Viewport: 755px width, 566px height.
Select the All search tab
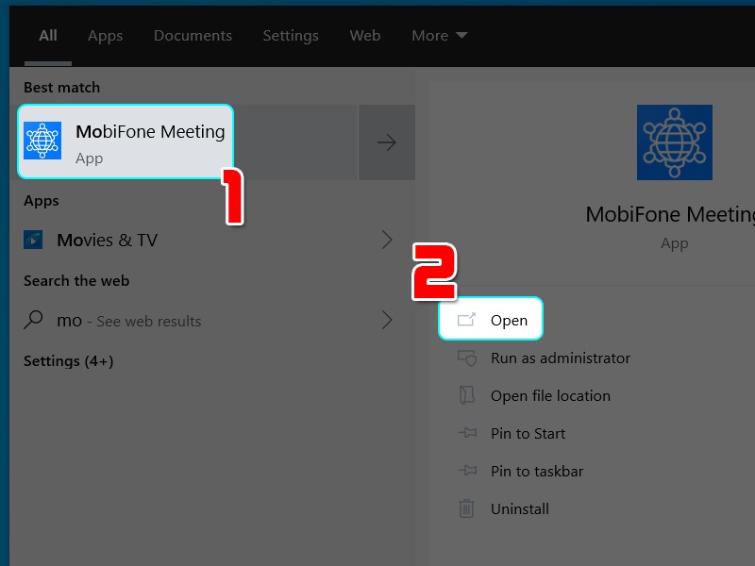(48, 36)
